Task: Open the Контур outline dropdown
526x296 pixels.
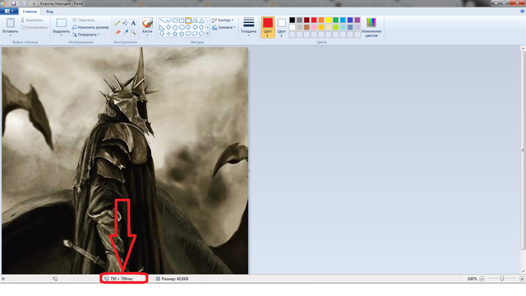Action: (223, 20)
